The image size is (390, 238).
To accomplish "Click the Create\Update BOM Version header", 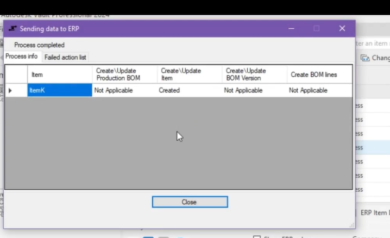I will [254, 74].
